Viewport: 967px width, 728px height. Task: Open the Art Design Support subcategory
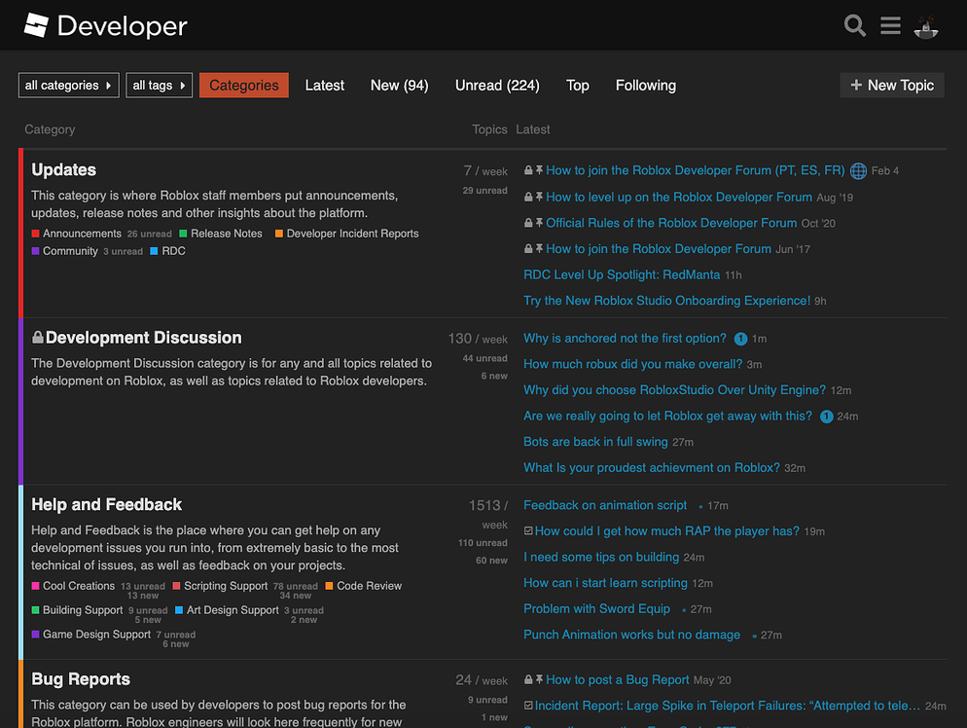point(233,609)
